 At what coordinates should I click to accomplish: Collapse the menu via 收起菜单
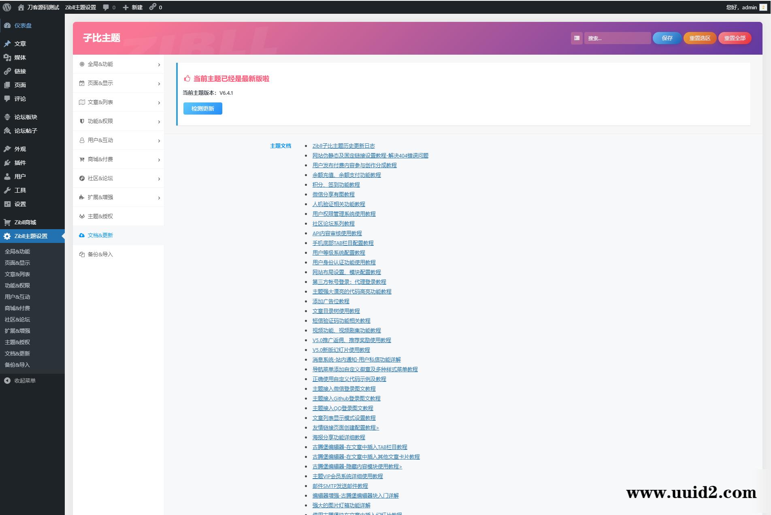click(x=20, y=381)
